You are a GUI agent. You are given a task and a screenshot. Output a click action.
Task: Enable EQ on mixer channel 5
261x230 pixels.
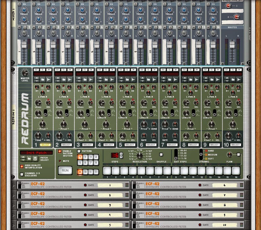(x=78, y=4)
